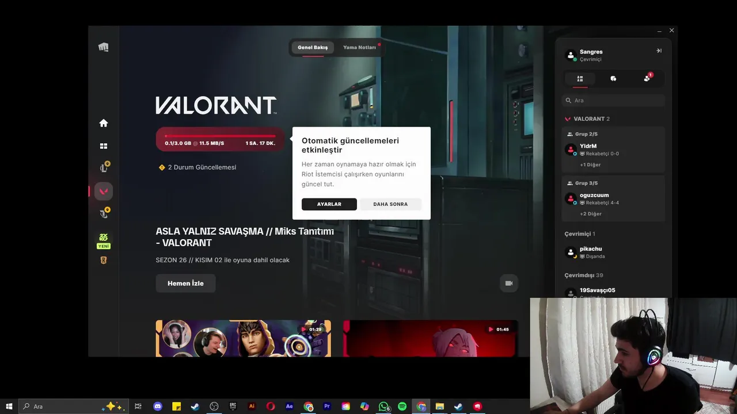Viewport: 737px width, 414px height.
Task: Switch to Genel Bakış tab
Action: pos(313,47)
